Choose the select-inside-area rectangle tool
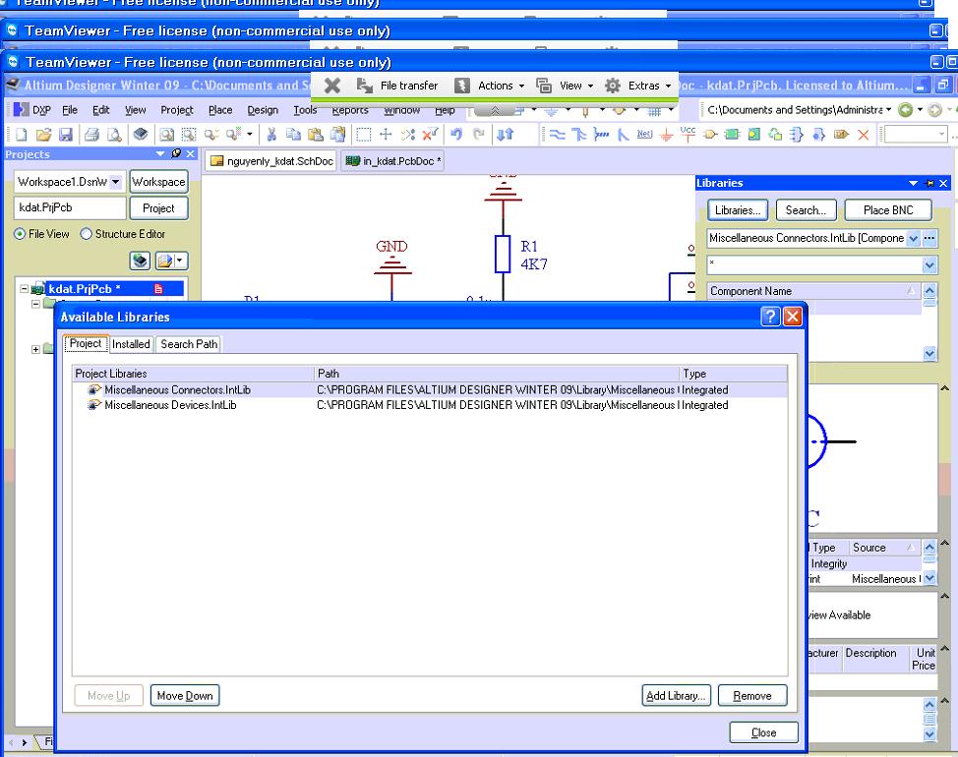 [364, 135]
